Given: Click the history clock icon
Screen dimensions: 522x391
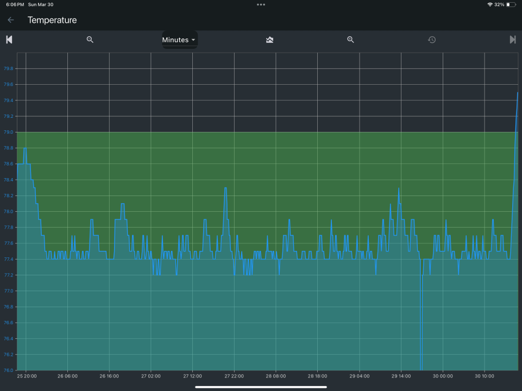Looking at the screenshot, I should pos(432,40).
